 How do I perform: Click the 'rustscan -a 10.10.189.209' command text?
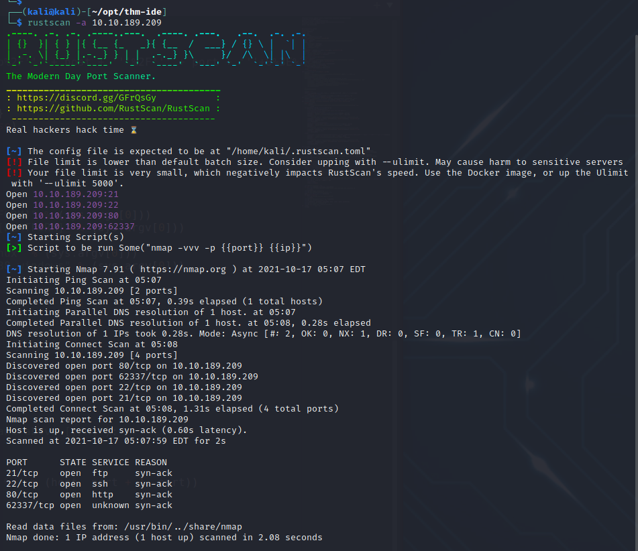[95, 23]
